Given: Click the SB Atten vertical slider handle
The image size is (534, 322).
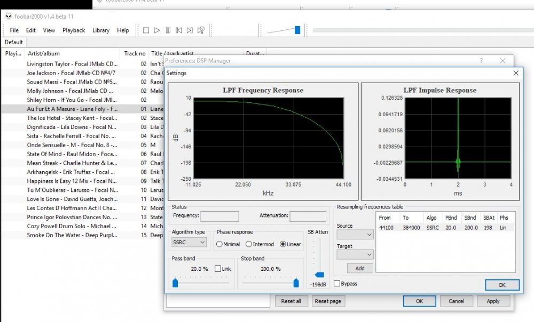Looking at the screenshot, I should 319,275.
